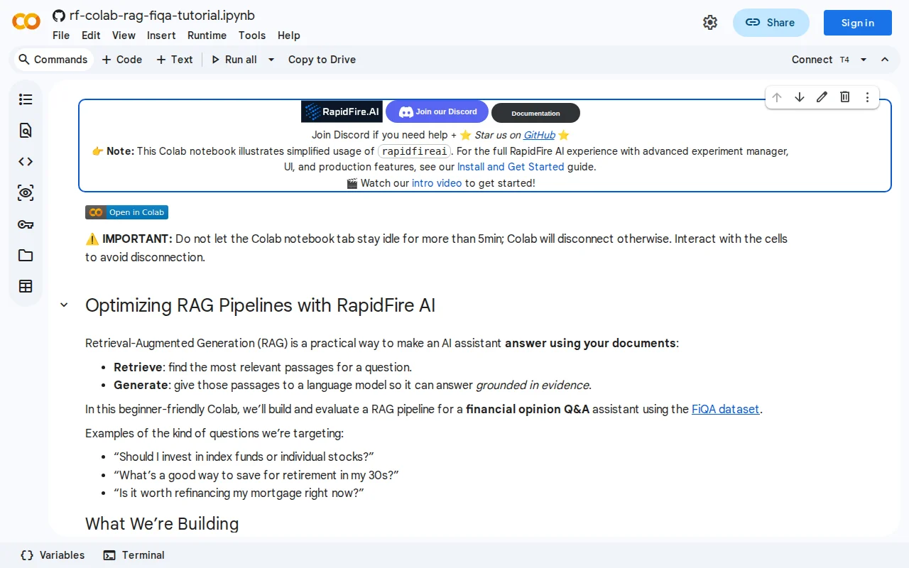Screen dimensions: 909x568
Task: Open the Edit menu
Action: pos(91,35)
